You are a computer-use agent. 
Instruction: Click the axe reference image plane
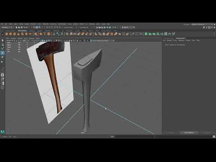coord(50,84)
